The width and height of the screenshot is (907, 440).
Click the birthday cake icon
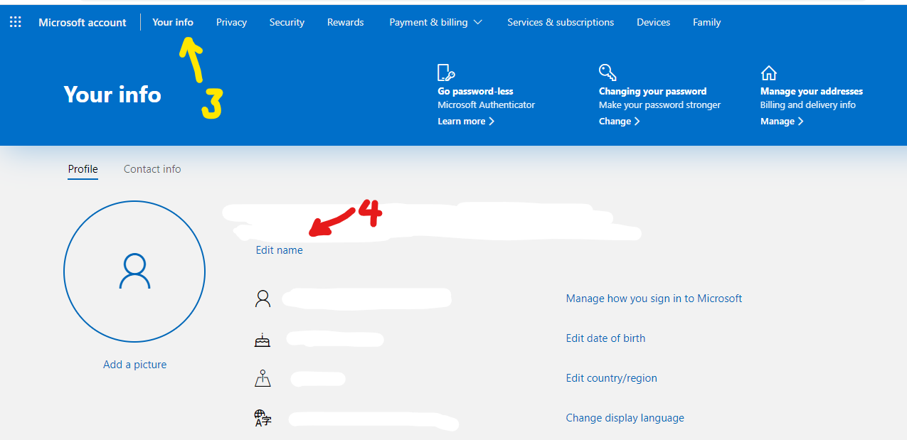pos(262,340)
